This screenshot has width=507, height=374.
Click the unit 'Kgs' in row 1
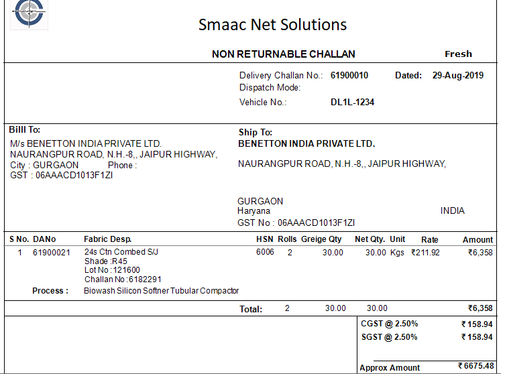pyautogui.click(x=397, y=253)
